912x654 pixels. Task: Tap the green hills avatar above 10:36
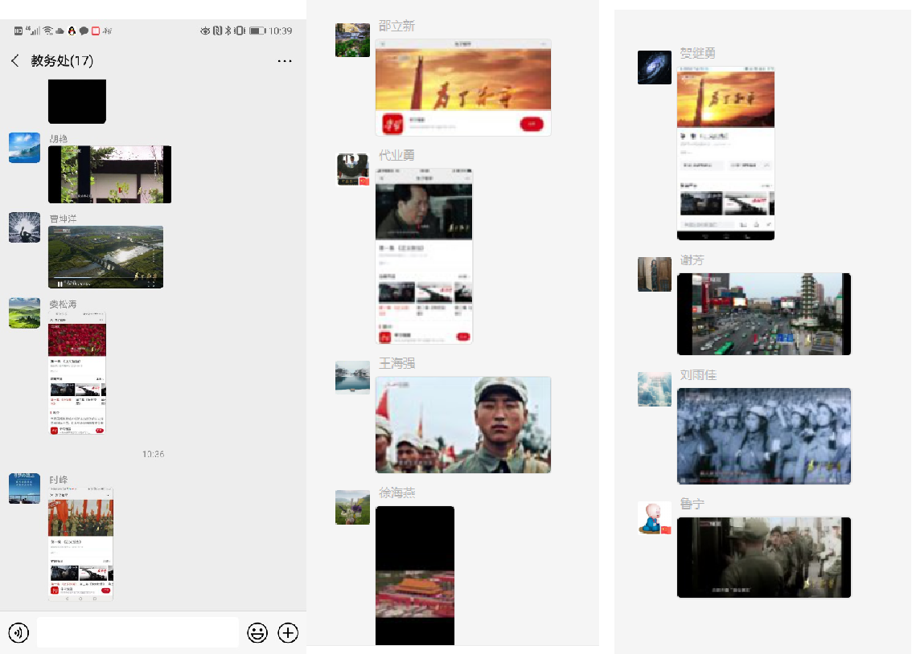[x=24, y=313]
